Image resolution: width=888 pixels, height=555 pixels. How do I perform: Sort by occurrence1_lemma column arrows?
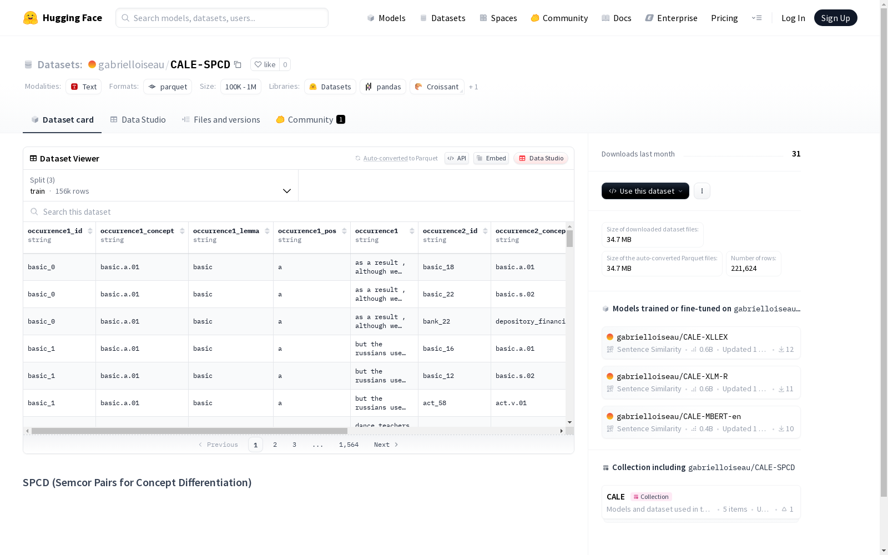(x=267, y=231)
